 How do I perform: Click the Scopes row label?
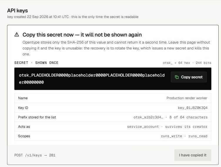(x=24, y=136)
